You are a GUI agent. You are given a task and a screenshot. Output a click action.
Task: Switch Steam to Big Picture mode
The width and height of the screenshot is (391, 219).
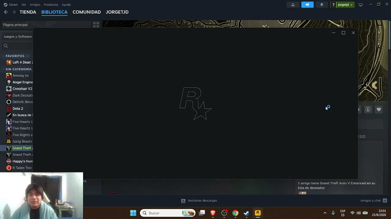tap(360, 5)
